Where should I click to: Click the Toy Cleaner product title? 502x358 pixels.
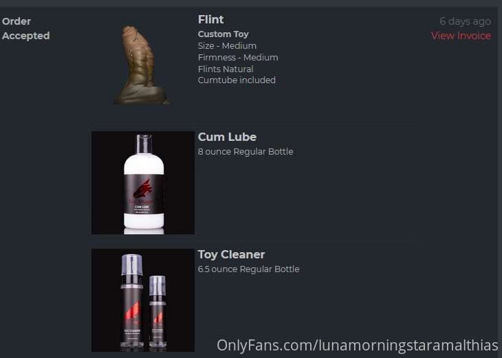(x=231, y=255)
